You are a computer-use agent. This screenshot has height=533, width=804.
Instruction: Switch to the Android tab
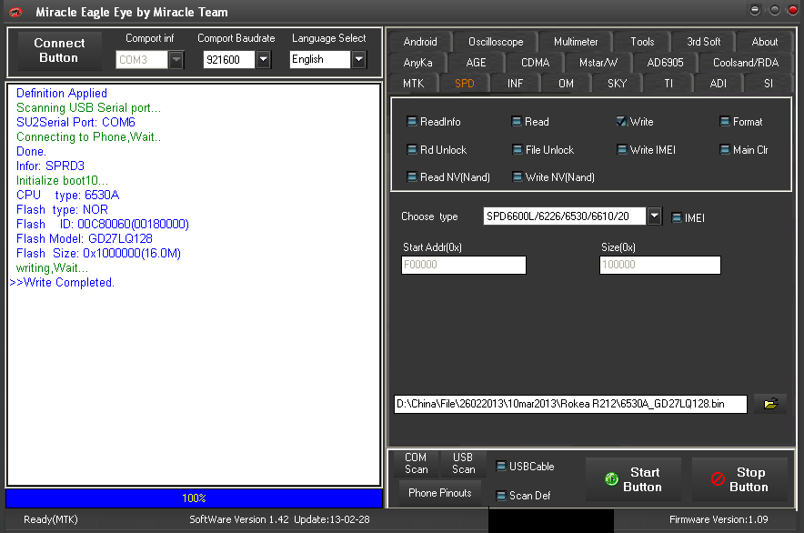click(420, 42)
